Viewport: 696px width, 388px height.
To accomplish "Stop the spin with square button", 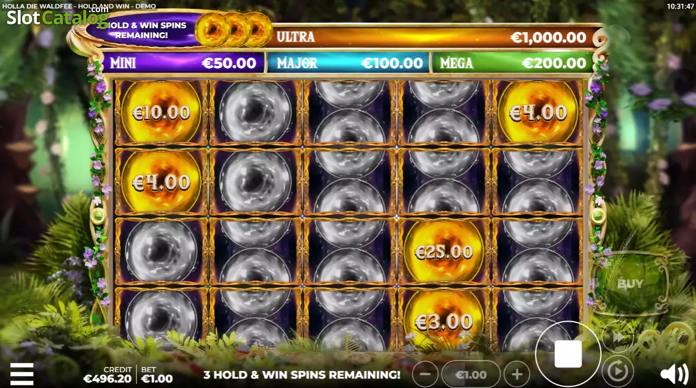I will tap(568, 354).
